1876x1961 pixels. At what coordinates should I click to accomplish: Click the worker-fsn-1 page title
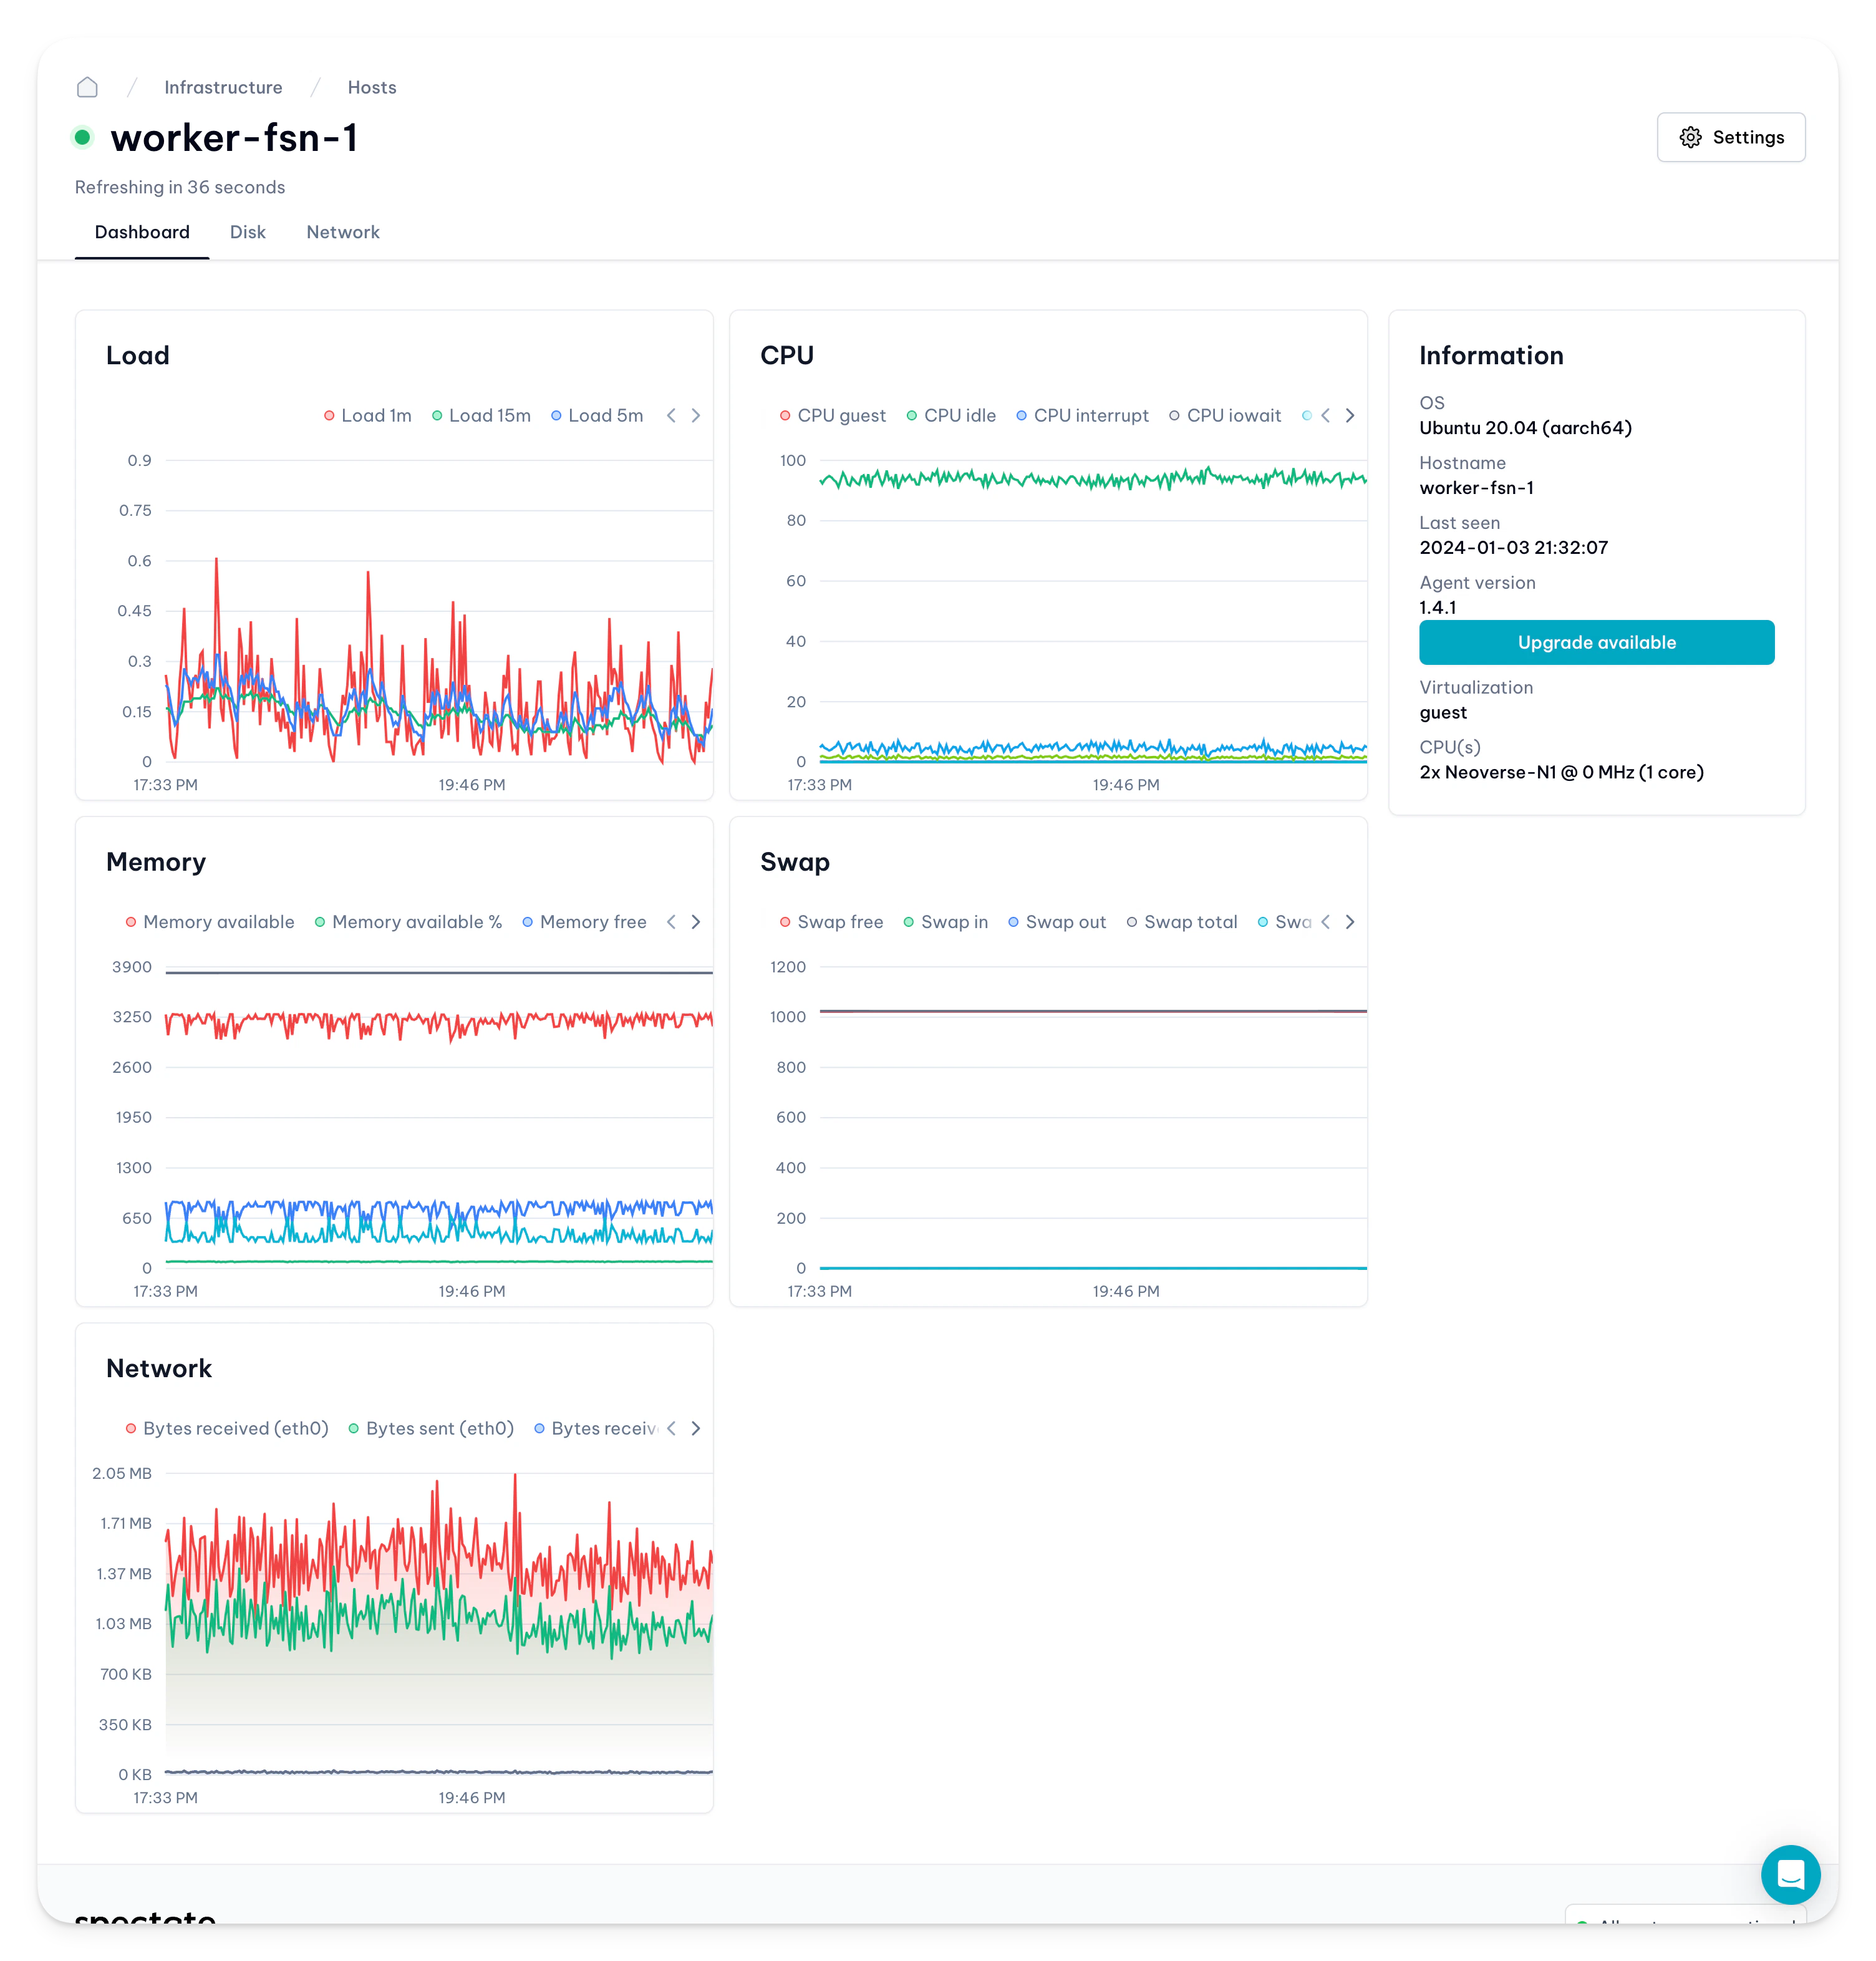coord(235,137)
